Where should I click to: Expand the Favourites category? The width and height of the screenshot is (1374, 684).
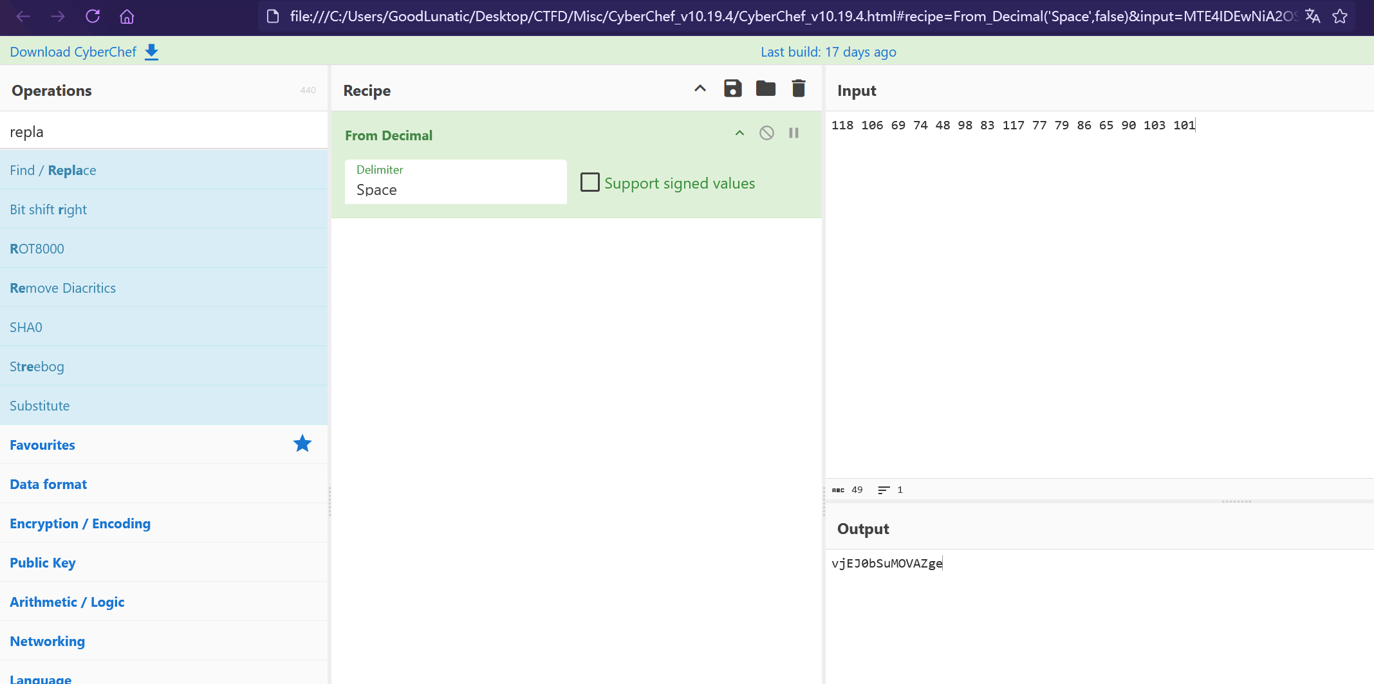tap(163, 445)
